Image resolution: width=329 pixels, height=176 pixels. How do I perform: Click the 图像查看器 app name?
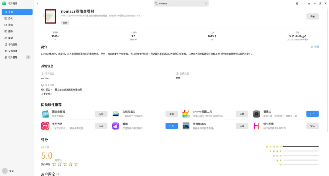pyautogui.click(x=58, y=112)
